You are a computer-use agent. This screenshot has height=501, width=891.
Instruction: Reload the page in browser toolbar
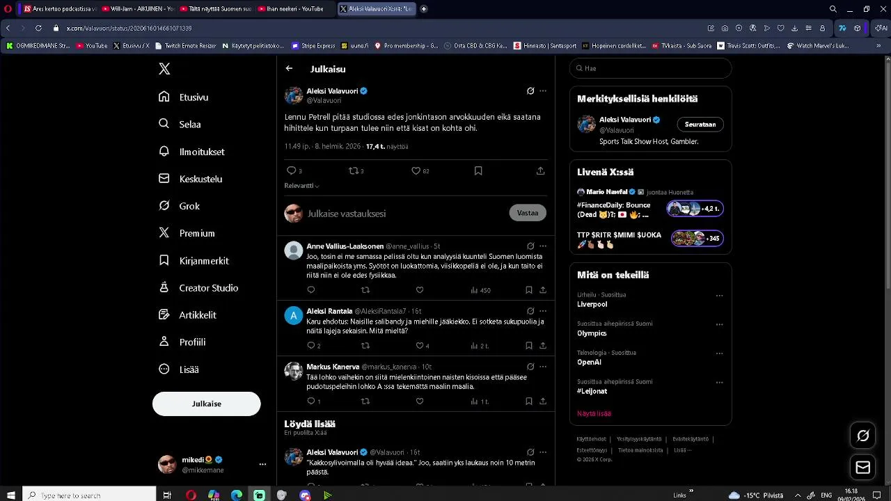[x=38, y=28]
